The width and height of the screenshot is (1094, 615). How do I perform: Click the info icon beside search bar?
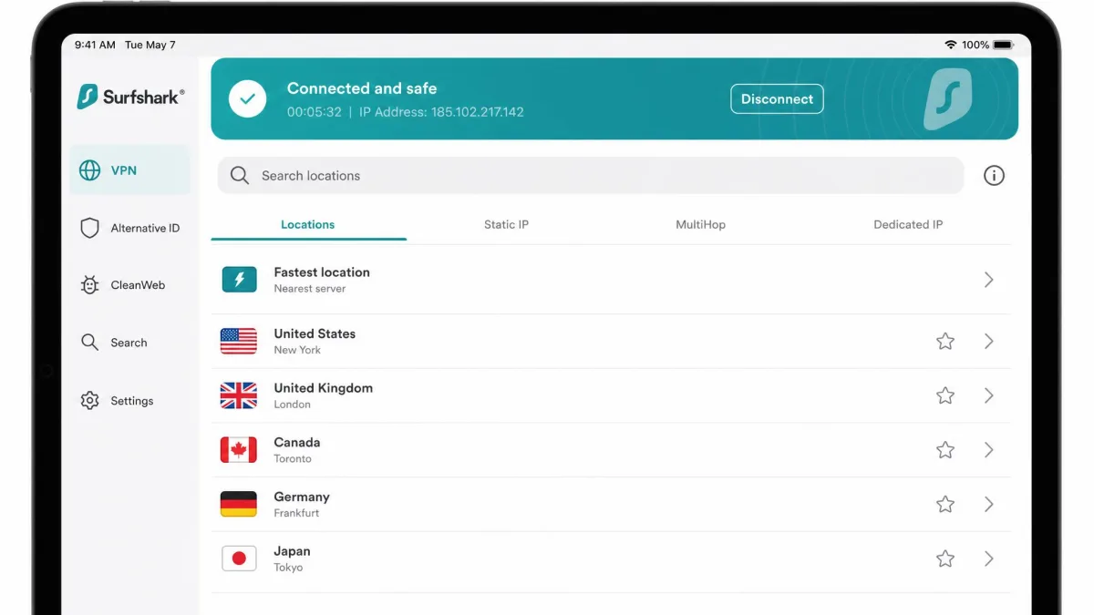994,176
